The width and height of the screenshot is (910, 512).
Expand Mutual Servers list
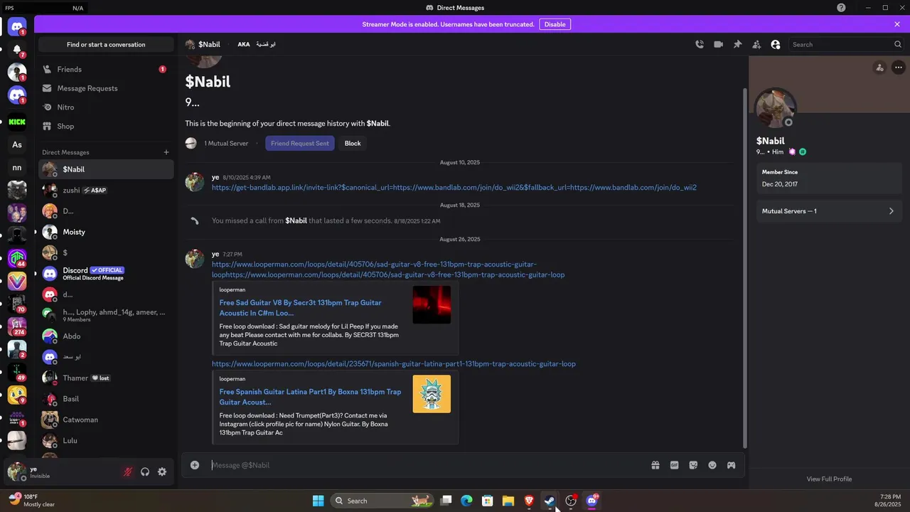pyautogui.click(x=828, y=211)
